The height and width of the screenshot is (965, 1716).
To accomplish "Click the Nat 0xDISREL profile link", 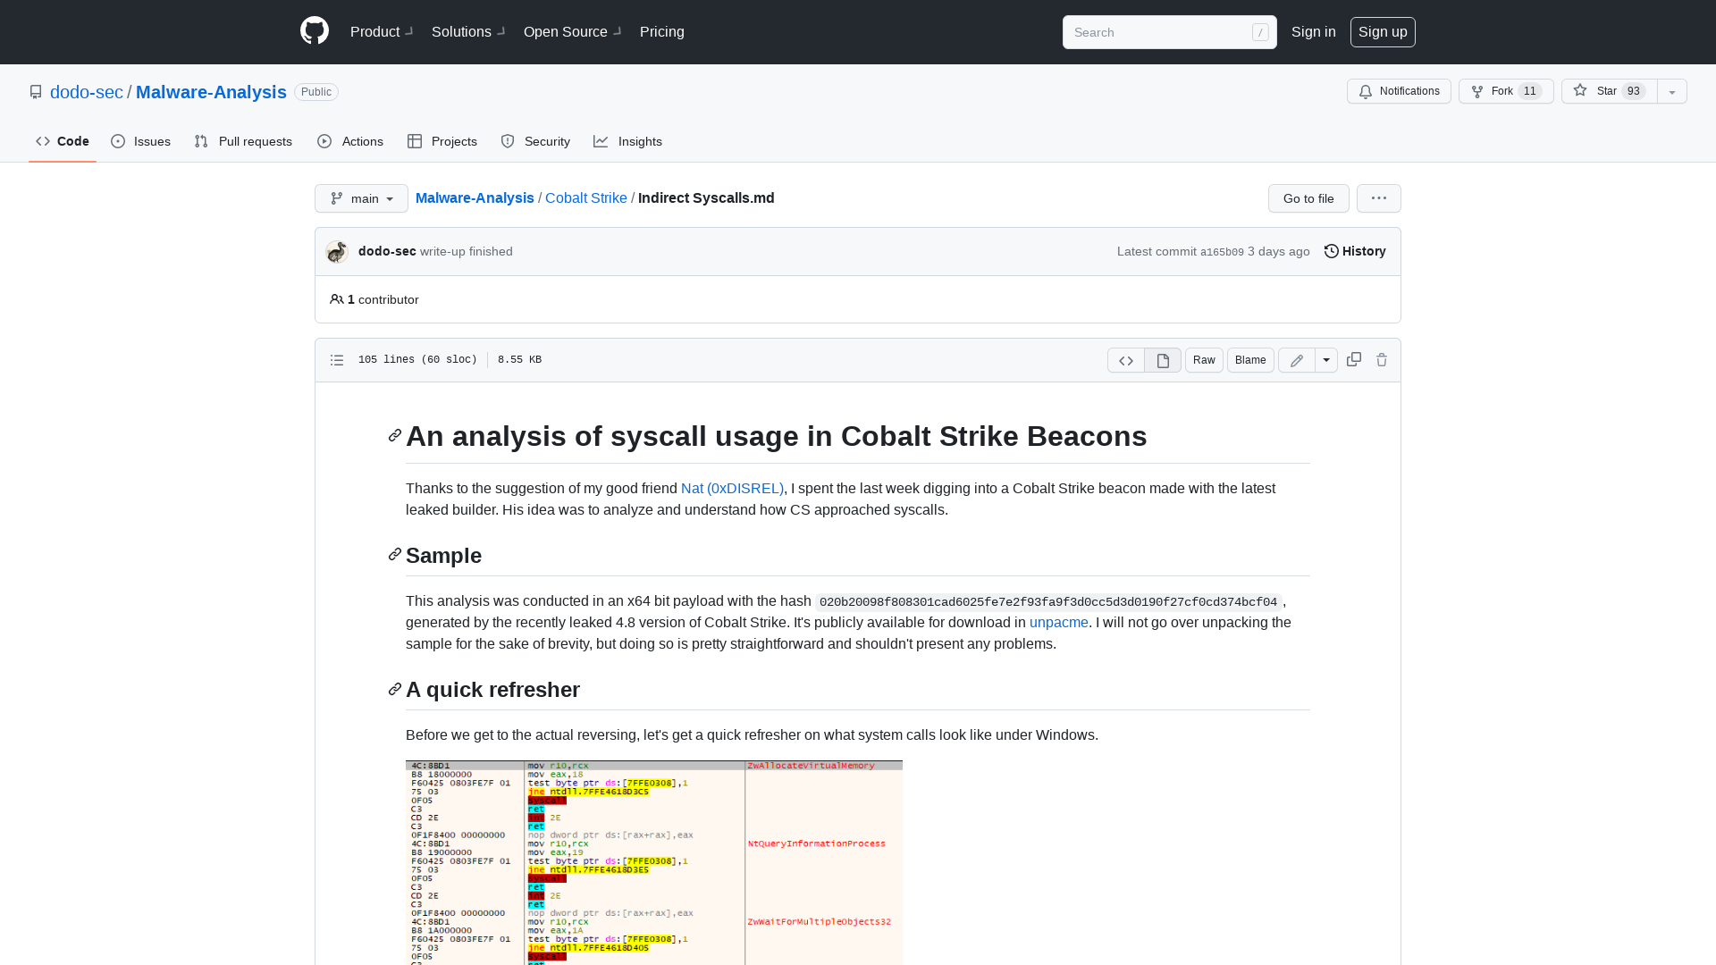I will click(x=732, y=488).
